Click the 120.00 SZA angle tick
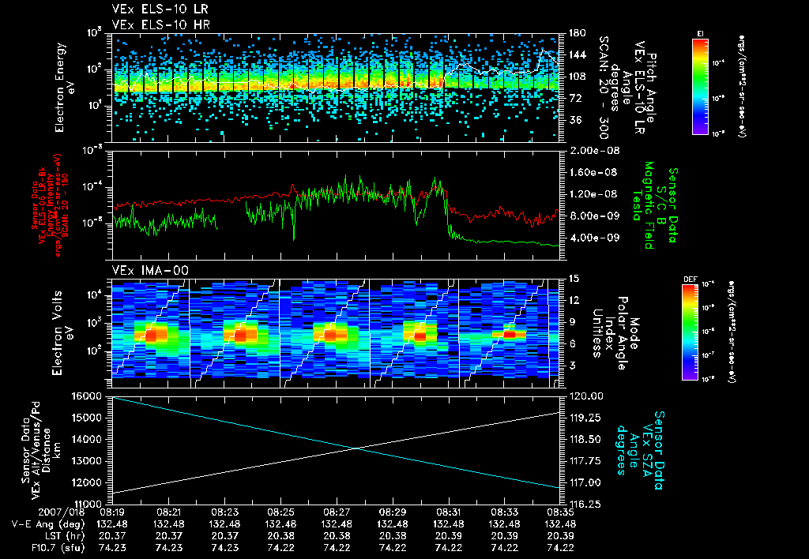 [x=585, y=396]
